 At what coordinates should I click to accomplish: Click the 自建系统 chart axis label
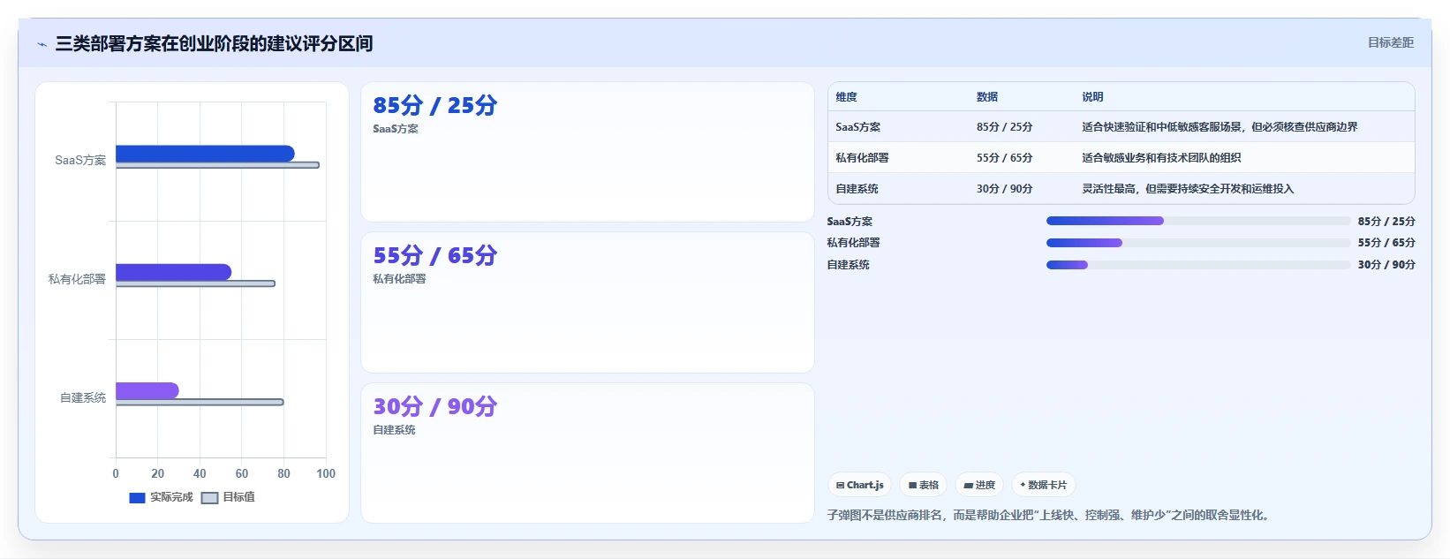click(83, 397)
